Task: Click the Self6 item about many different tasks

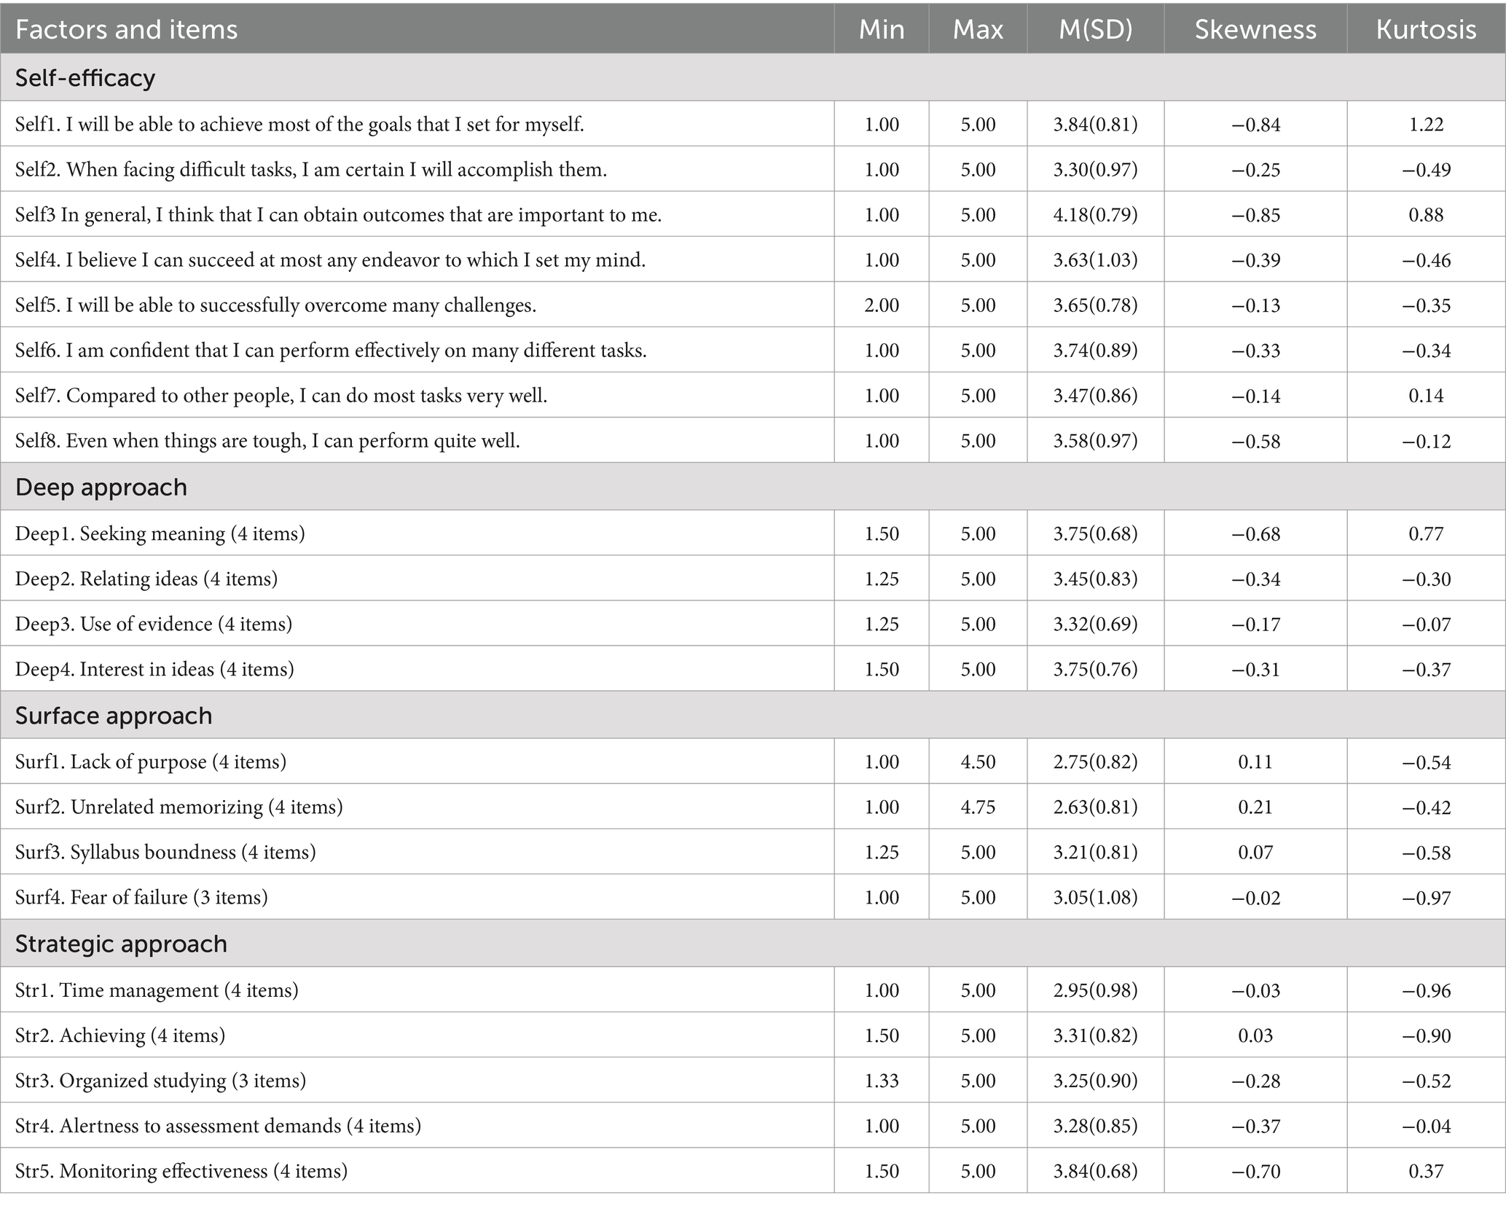Action: [x=331, y=350]
